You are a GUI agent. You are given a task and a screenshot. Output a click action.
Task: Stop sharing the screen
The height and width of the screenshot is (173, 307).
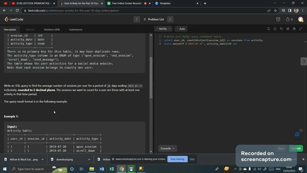click(177, 159)
